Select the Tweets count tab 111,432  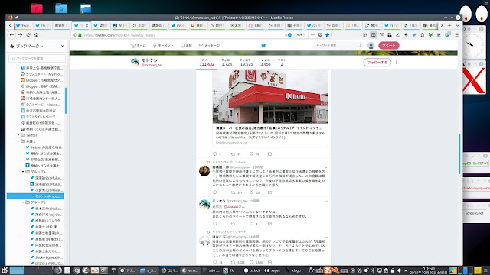(207, 63)
